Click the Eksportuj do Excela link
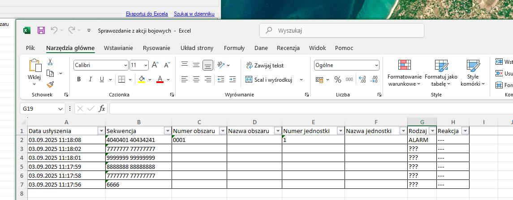Image resolution: width=513 pixels, height=200 pixels. [147, 14]
